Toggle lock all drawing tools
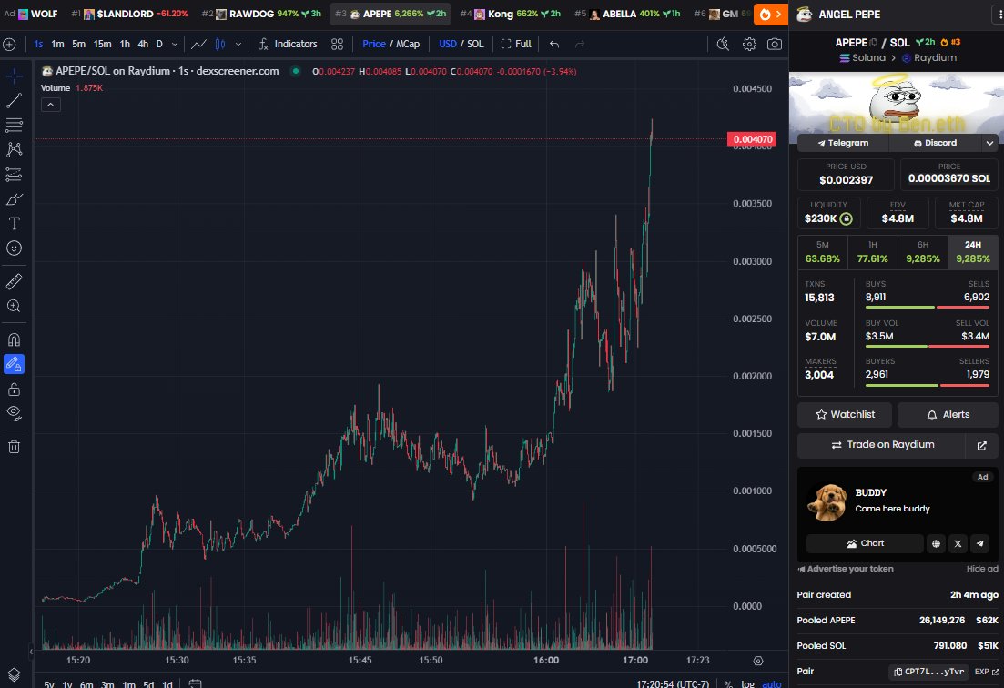The height and width of the screenshot is (688, 1004). coord(14,390)
